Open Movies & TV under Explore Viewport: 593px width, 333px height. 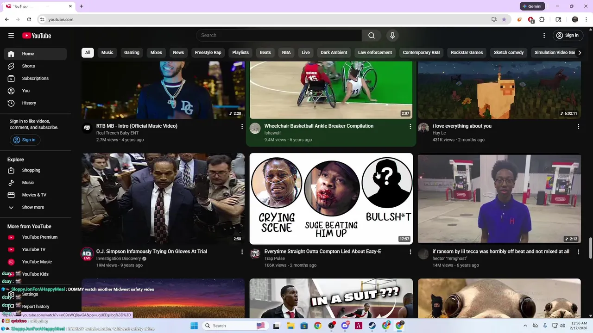click(35, 195)
